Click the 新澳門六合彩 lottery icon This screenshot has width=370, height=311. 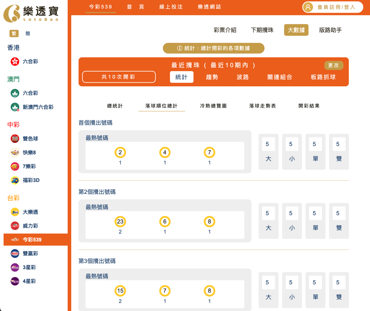click(x=14, y=107)
